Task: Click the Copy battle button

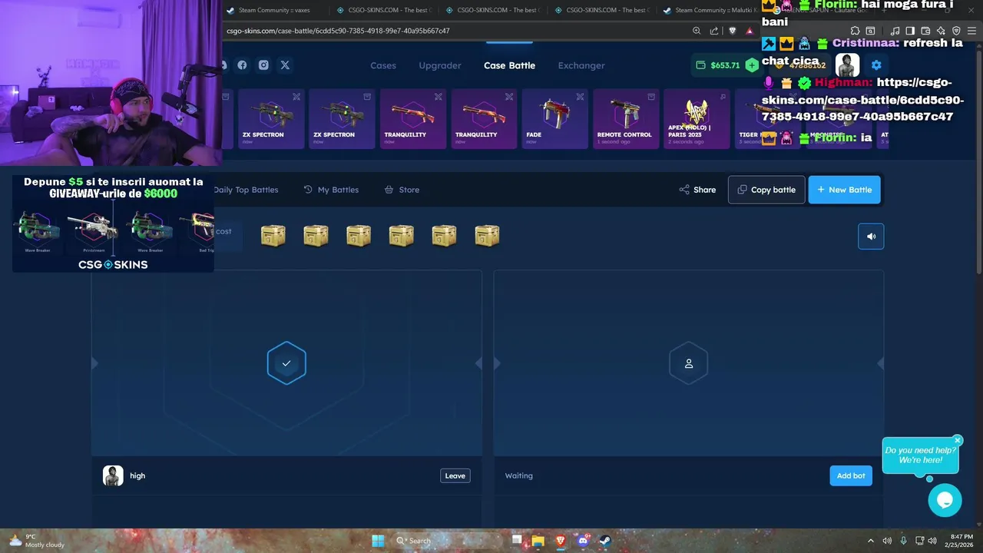Action: click(766, 190)
